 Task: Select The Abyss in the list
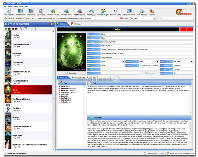pyautogui.click(x=28, y=108)
